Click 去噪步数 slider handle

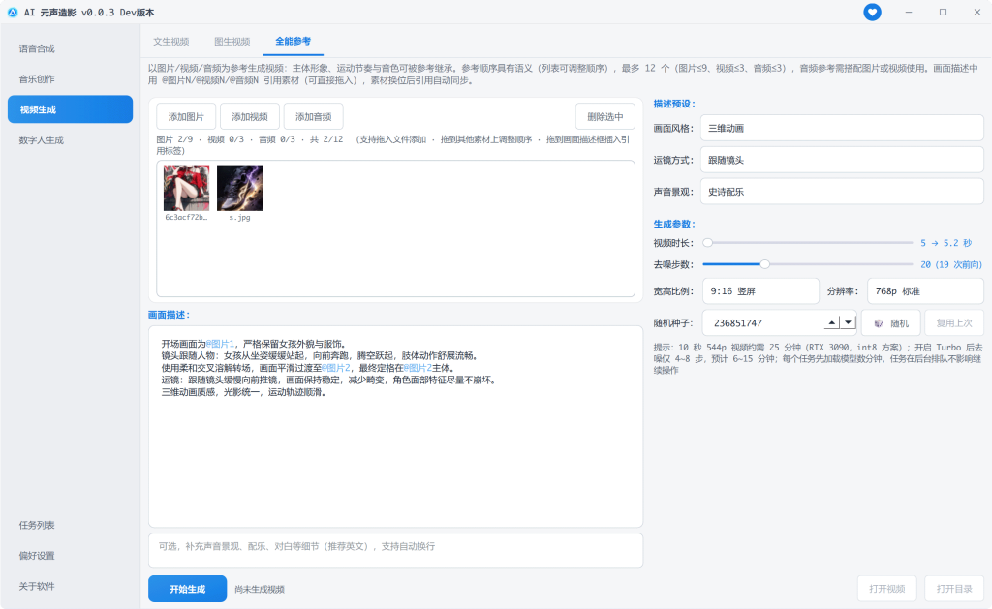[x=765, y=264]
